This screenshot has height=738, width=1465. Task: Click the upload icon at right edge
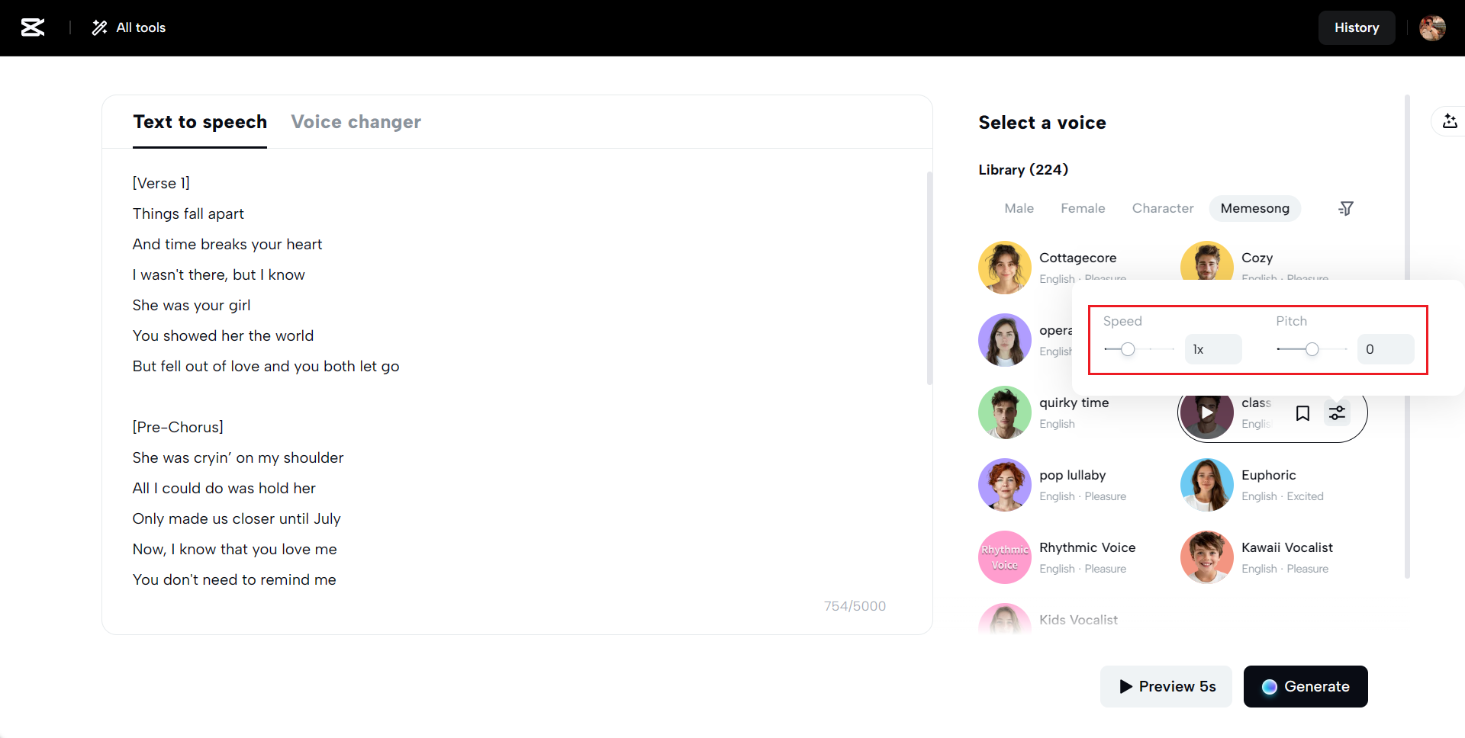(x=1450, y=121)
